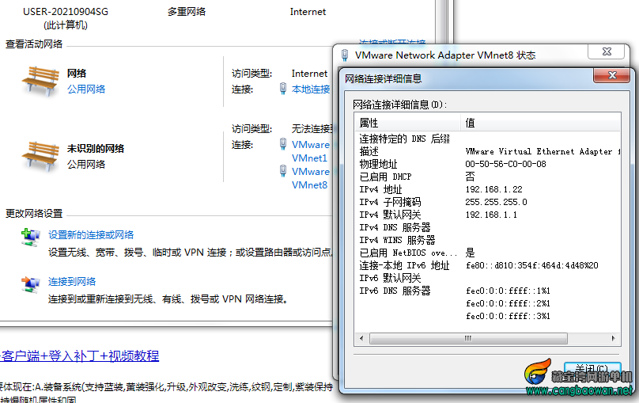This screenshot has width=639, height=403.
Task: Select the IPv6 DNS value fec0:0:0:ffff::3%1
Action: 508,316
